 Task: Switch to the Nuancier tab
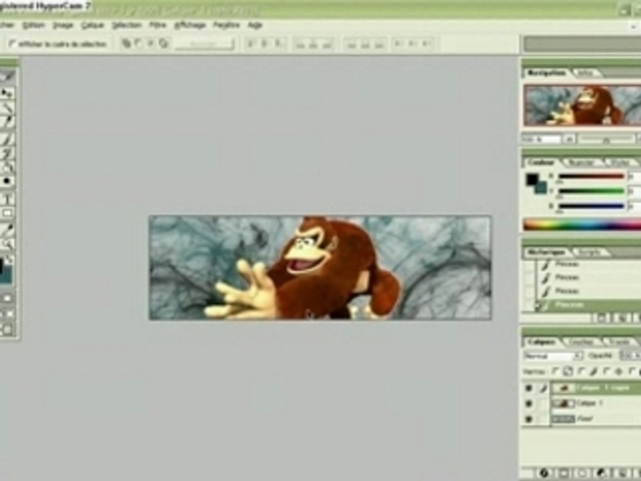point(582,162)
